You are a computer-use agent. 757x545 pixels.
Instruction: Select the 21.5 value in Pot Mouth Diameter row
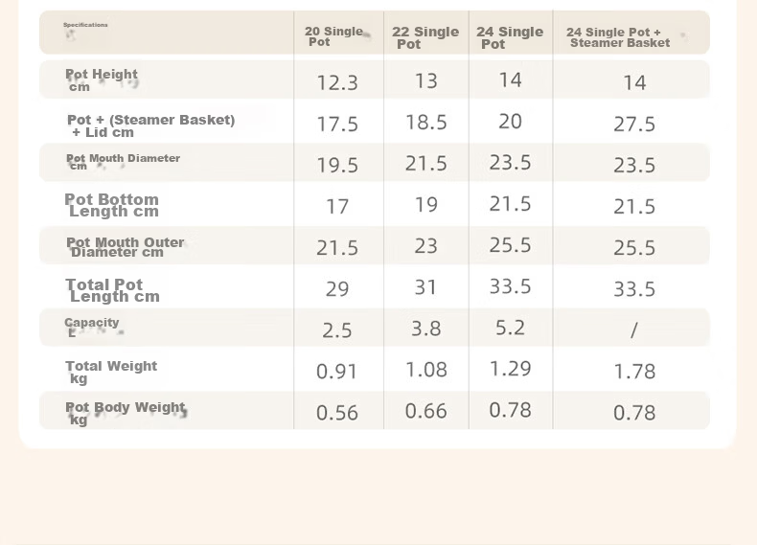point(426,163)
